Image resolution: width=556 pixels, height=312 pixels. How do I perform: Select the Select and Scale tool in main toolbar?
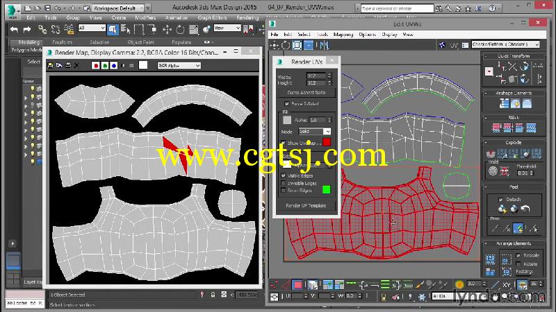pyautogui.click(x=194, y=29)
